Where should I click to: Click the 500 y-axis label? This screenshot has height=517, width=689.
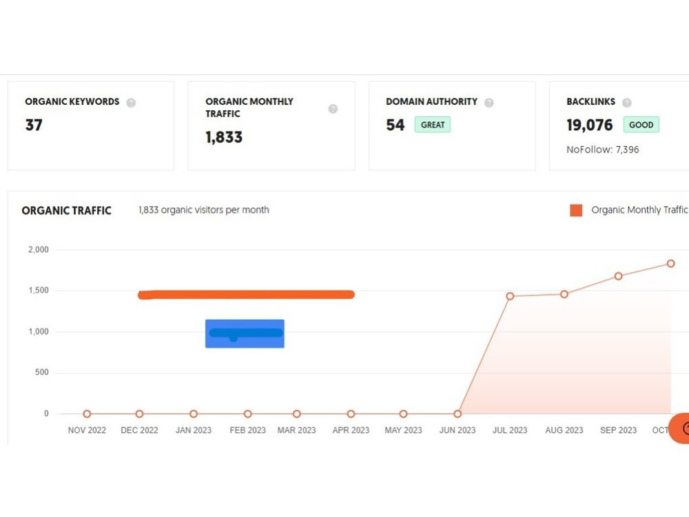click(42, 372)
